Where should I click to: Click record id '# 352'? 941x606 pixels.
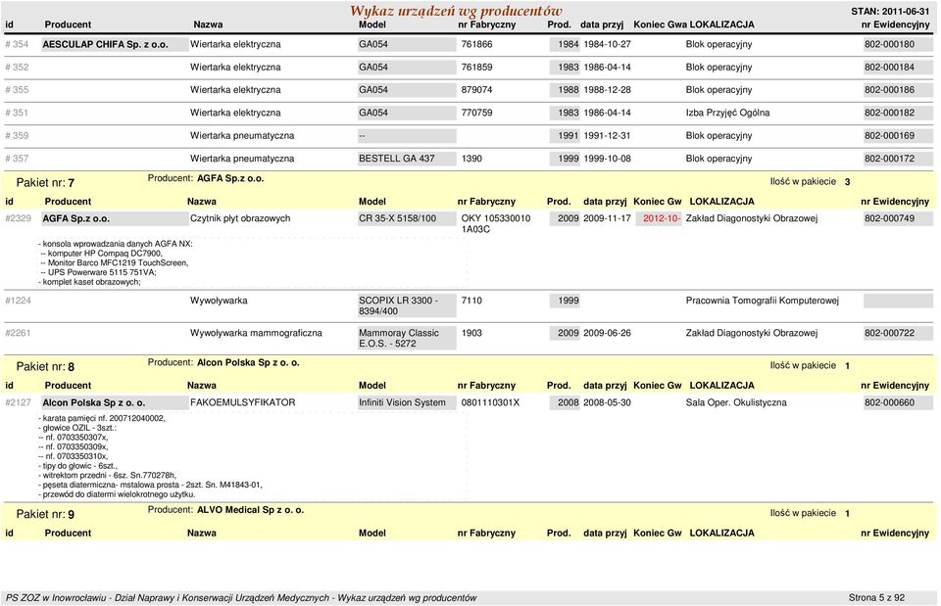point(17,68)
